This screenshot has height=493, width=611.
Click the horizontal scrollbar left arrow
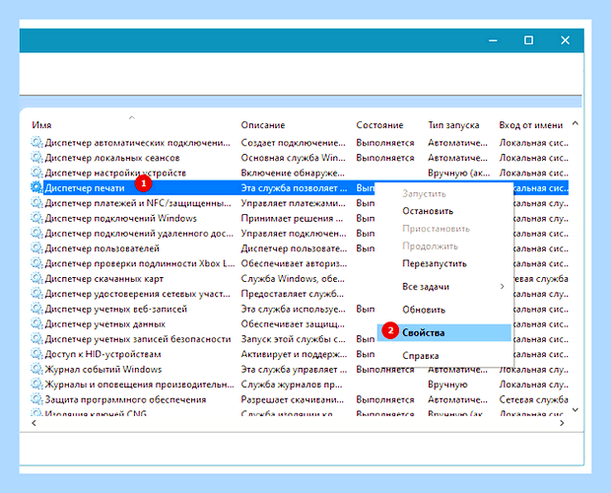(34, 423)
